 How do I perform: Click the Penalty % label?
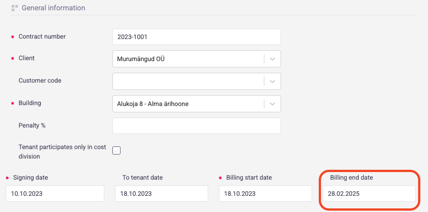(x=32, y=125)
